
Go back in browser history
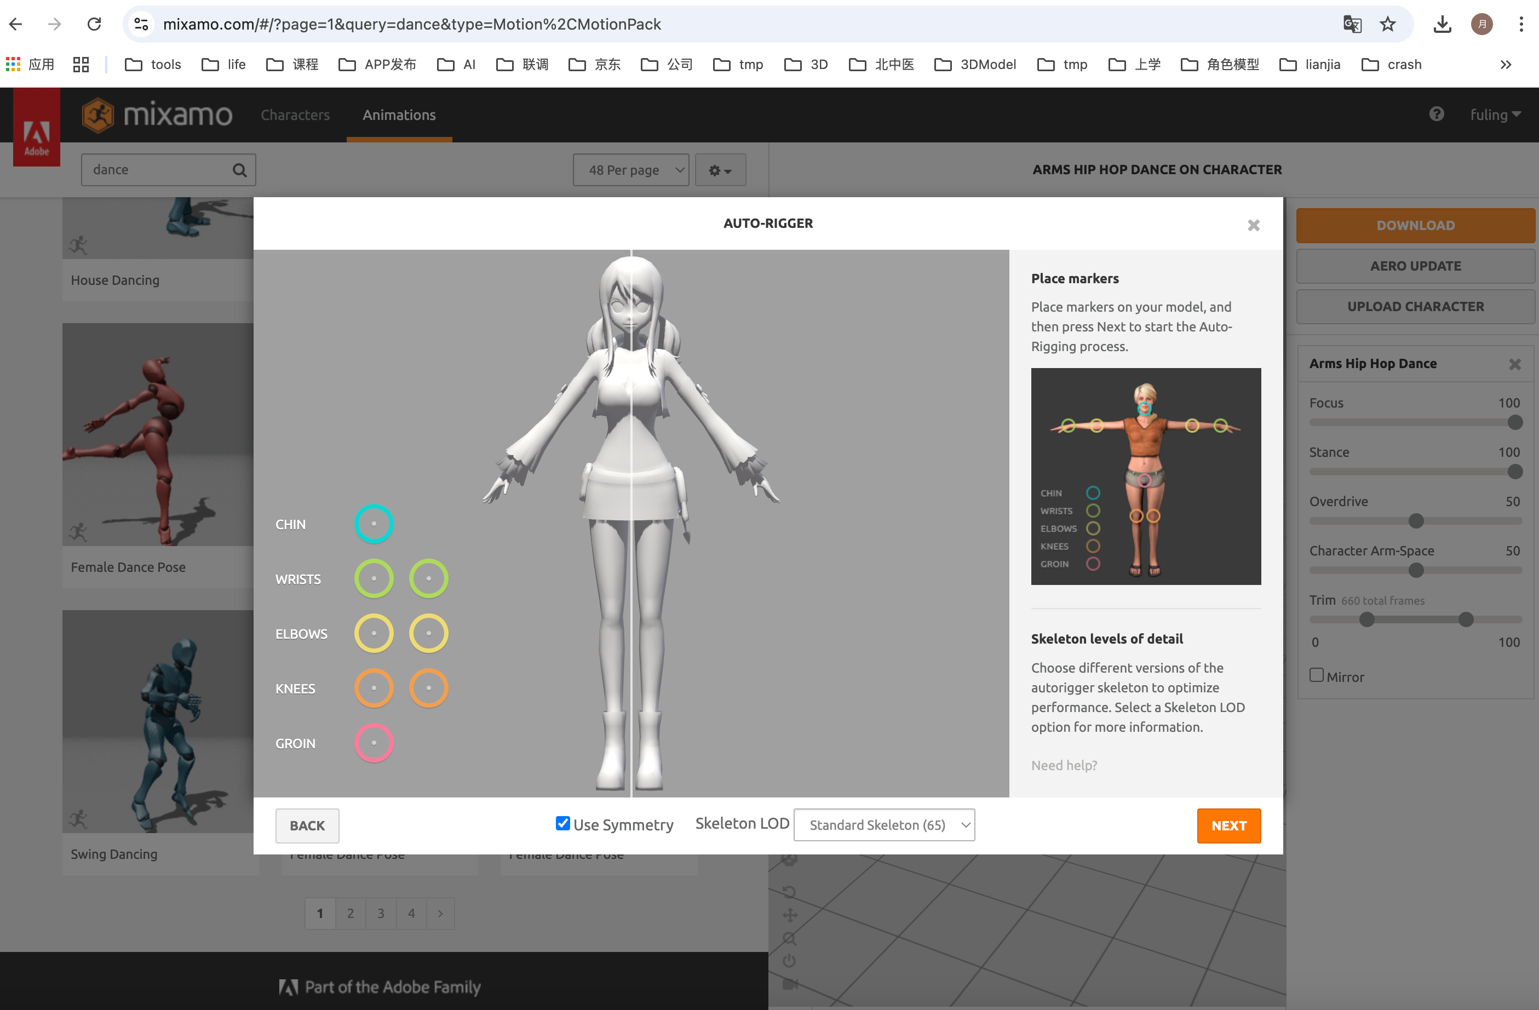click(15, 24)
